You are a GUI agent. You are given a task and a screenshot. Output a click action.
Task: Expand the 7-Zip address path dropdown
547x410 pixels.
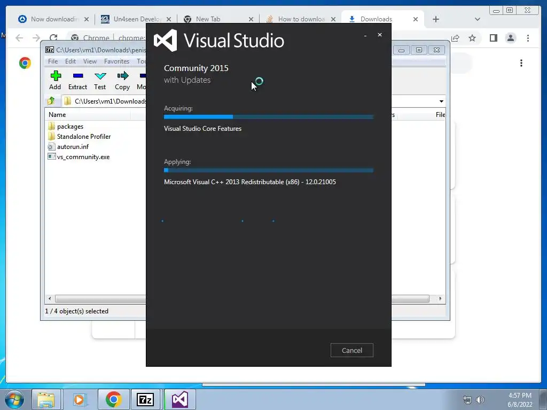point(441,101)
